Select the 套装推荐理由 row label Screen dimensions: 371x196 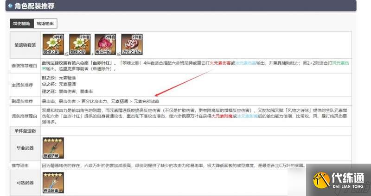click(25, 66)
